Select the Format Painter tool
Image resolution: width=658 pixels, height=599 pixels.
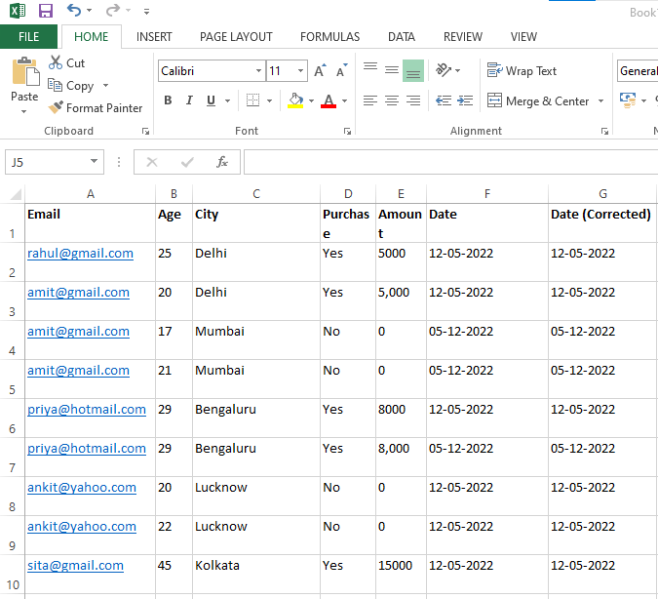pos(95,108)
